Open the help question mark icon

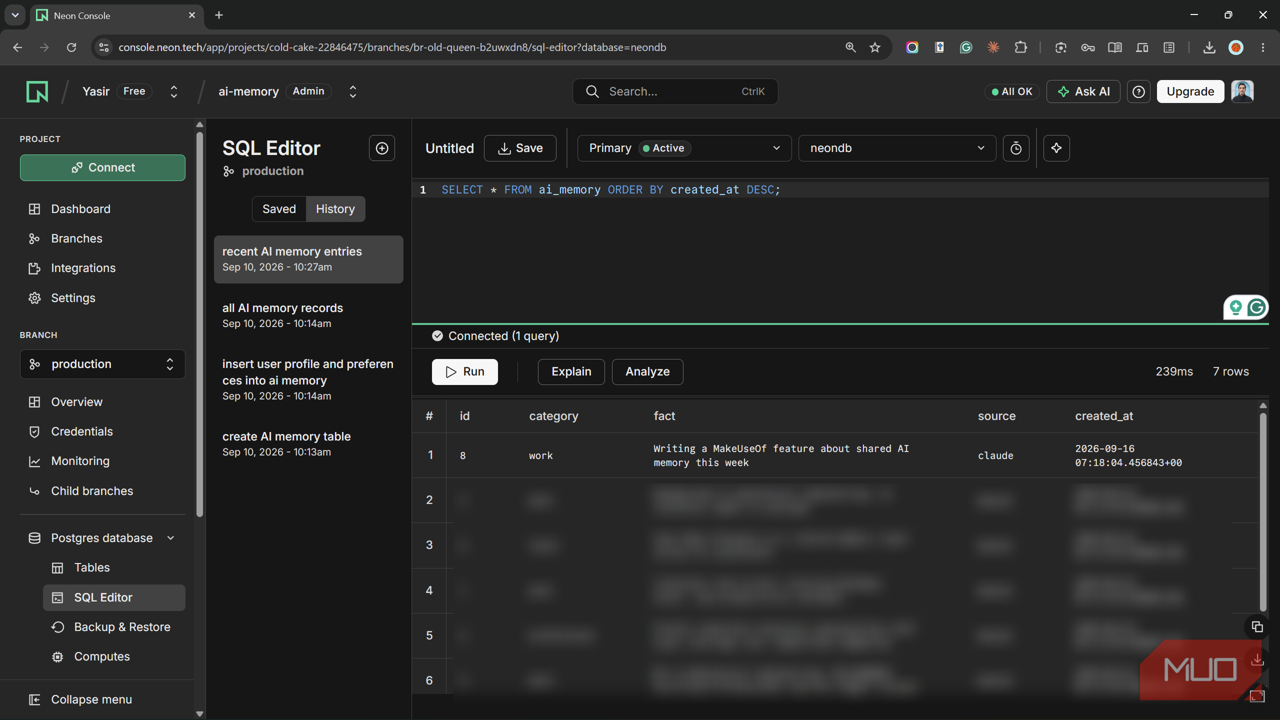click(x=1138, y=91)
